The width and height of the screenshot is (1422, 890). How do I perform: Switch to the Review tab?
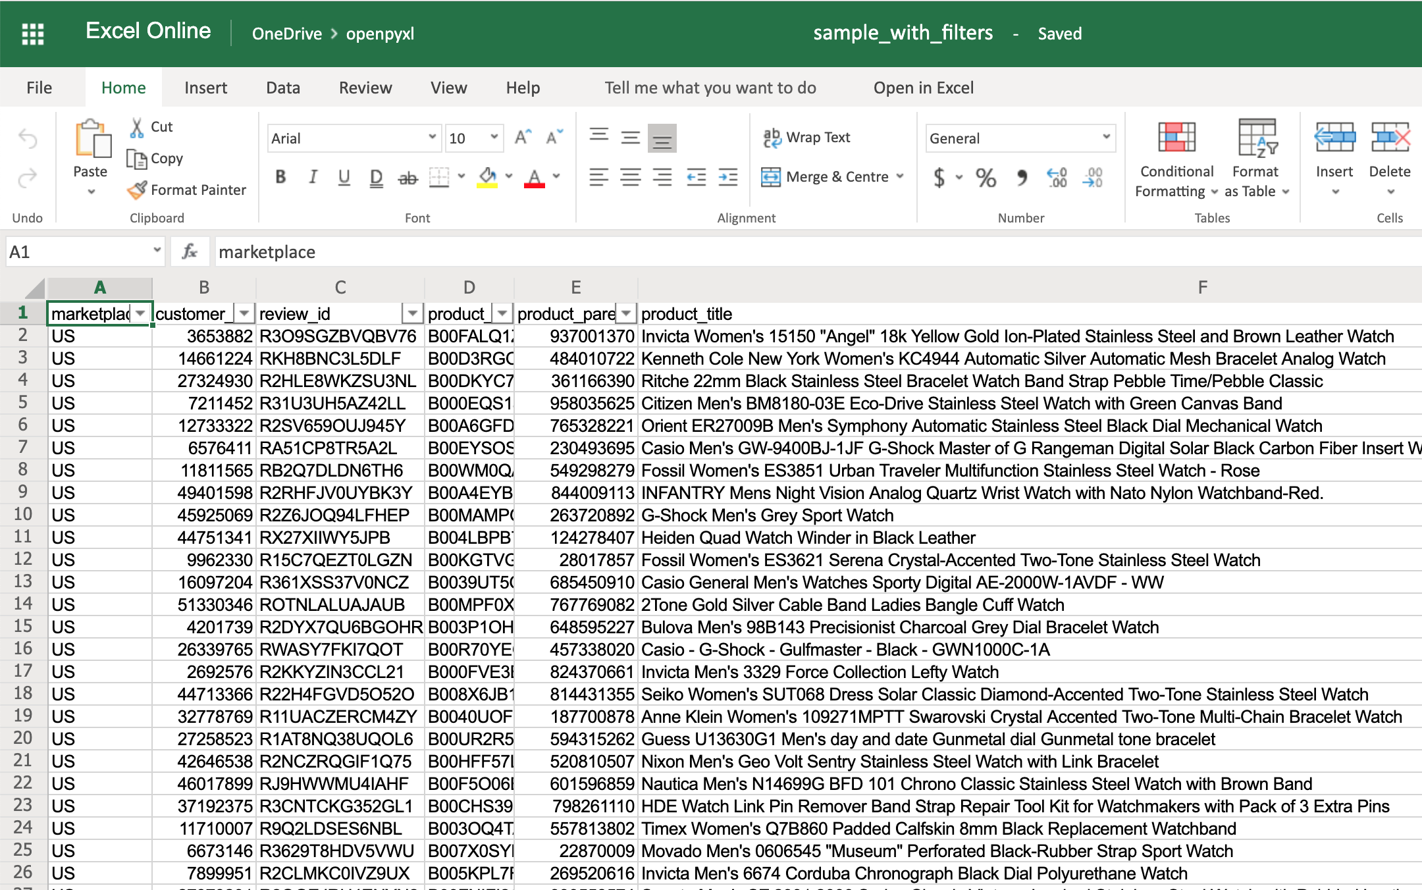(365, 88)
